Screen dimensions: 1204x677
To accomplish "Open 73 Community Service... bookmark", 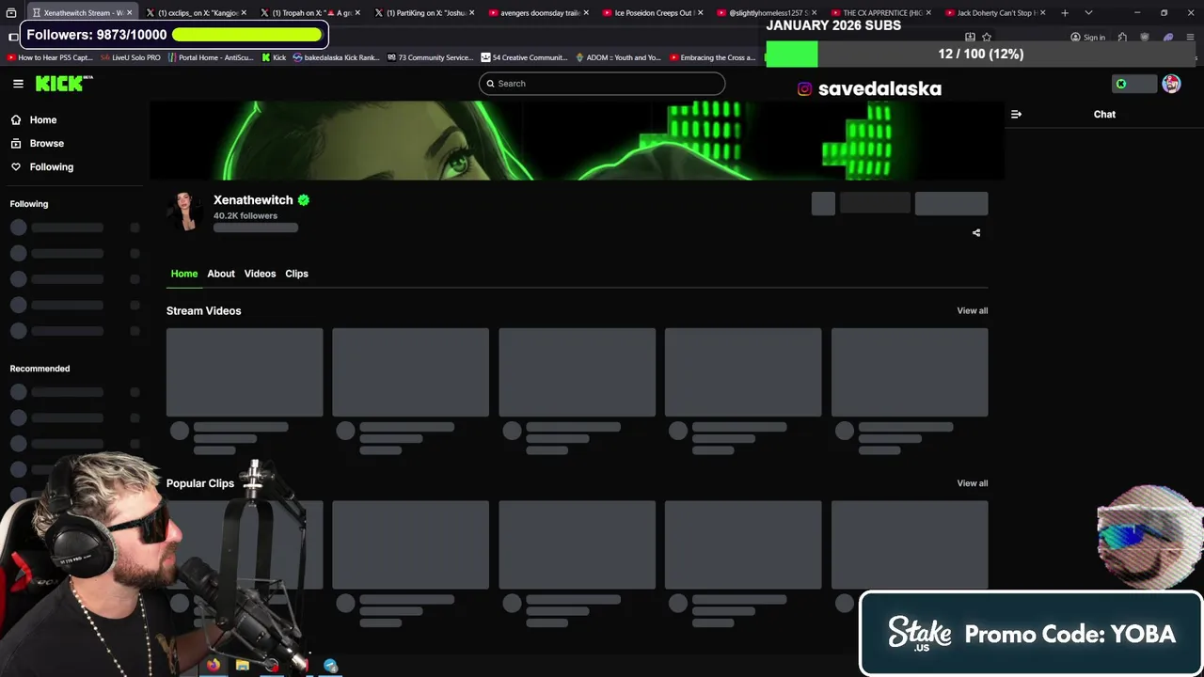I will pos(430,57).
